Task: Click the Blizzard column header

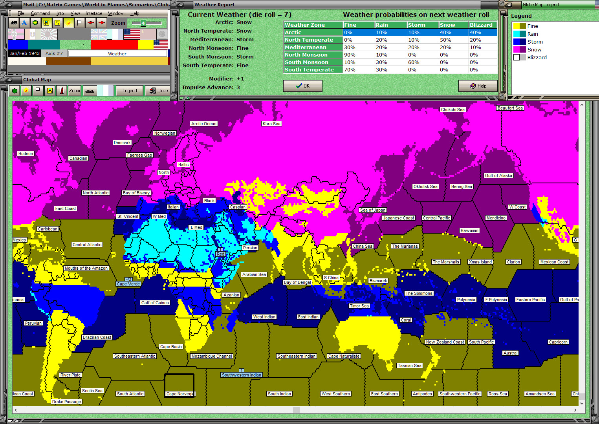Action: 483,25
